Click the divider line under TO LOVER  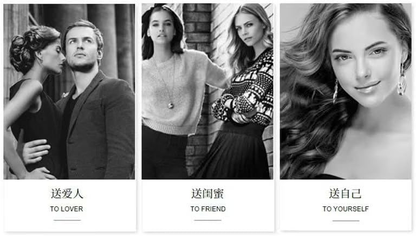(x=67, y=220)
